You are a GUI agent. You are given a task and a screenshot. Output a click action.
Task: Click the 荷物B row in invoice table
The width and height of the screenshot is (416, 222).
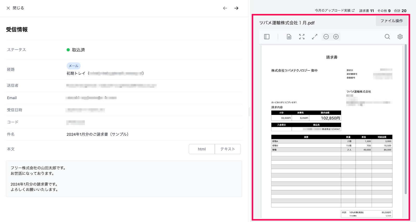(332, 145)
